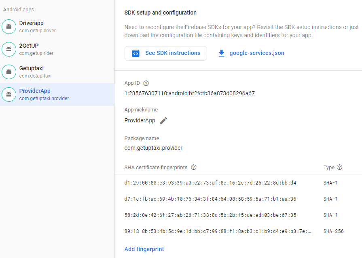Click the Getuptaxi circular app icon

click(9, 71)
